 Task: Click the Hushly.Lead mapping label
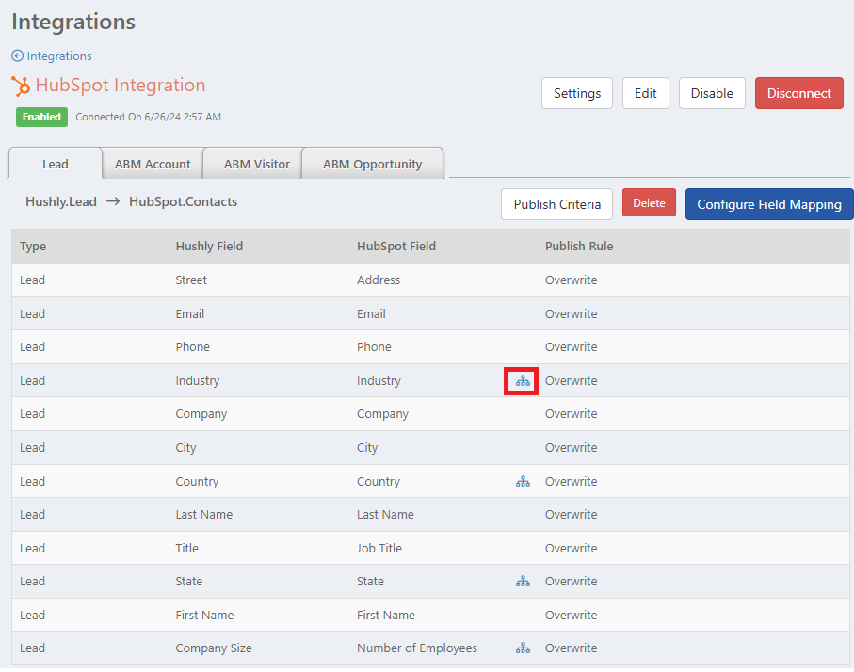[x=61, y=201]
